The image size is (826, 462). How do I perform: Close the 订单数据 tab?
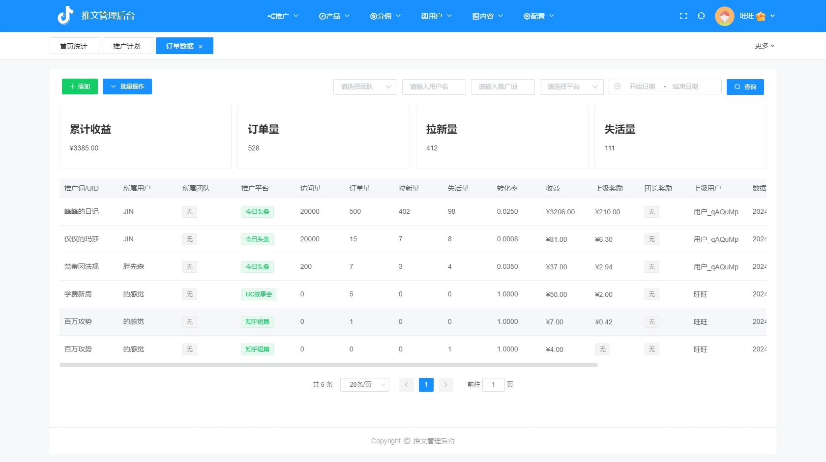201,47
